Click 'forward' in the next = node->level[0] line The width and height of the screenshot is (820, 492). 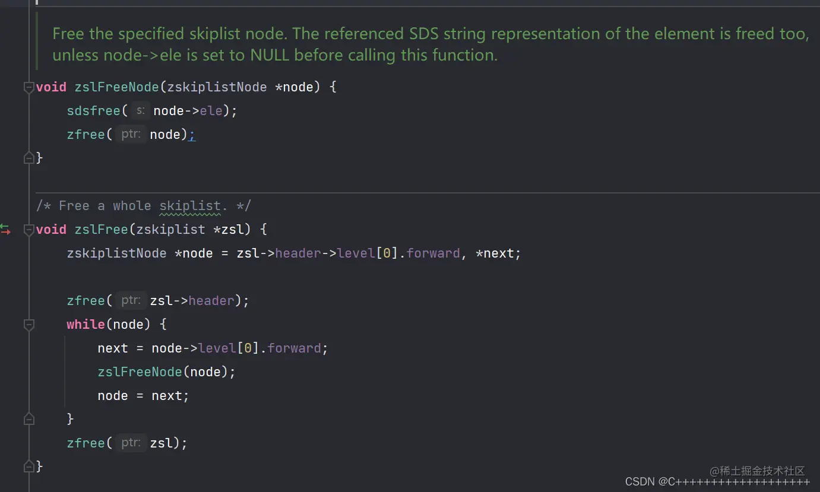pyautogui.click(x=295, y=348)
